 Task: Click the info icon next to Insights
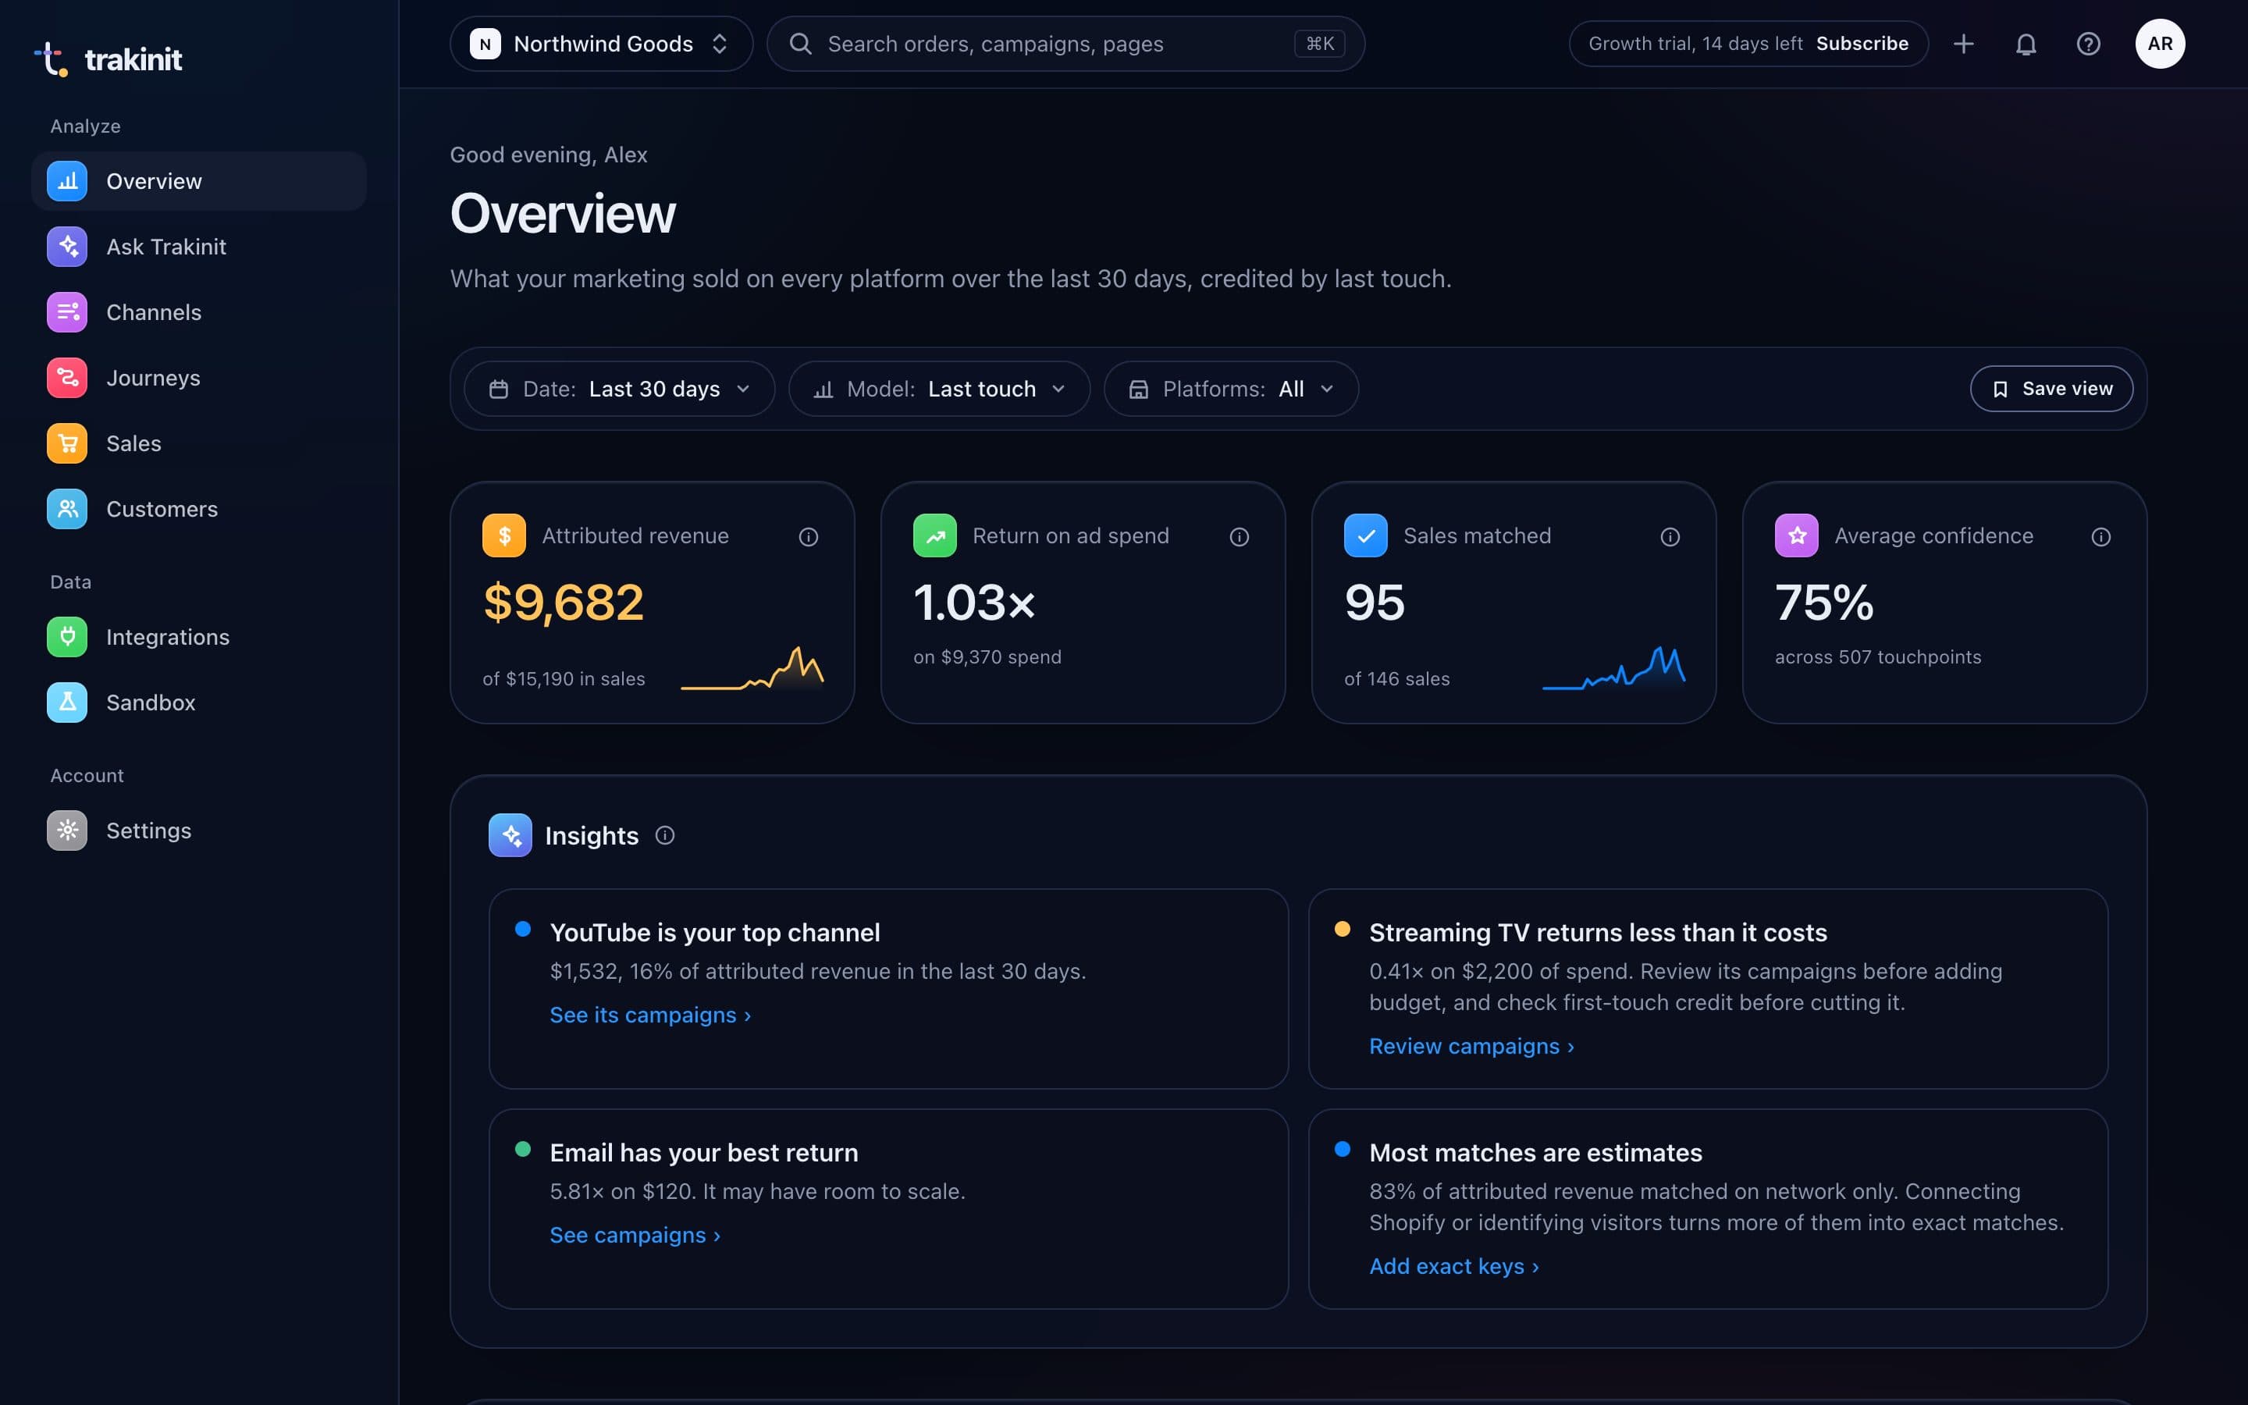(x=665, y=835)
